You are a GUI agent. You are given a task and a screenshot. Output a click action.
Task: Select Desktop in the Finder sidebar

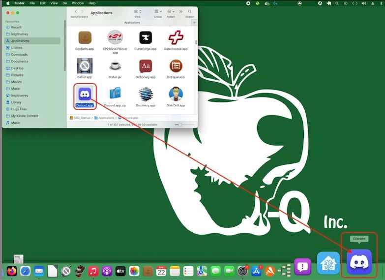pos(32,68)
